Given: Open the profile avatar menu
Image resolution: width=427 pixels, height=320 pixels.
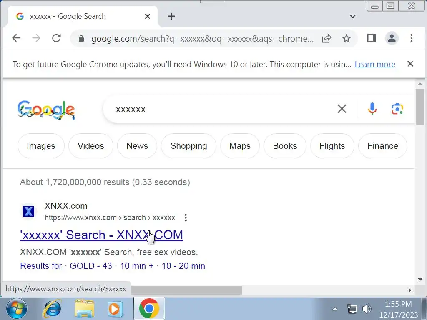Looking at the screenshot, I should click(392, 38).
